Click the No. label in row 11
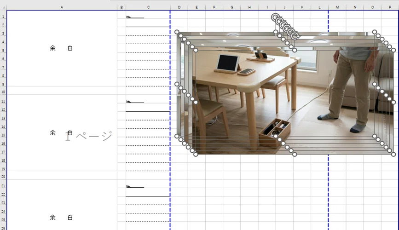 (x=128, y=102)
